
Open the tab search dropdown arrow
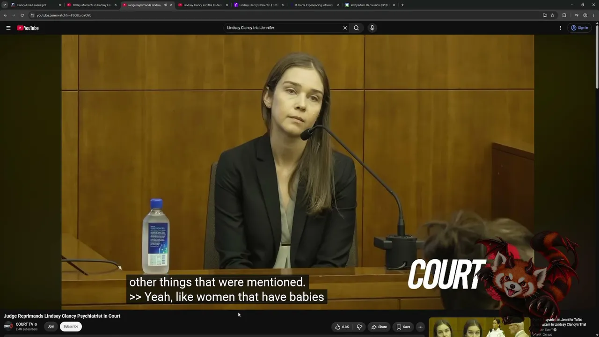[x=5, y=5]
